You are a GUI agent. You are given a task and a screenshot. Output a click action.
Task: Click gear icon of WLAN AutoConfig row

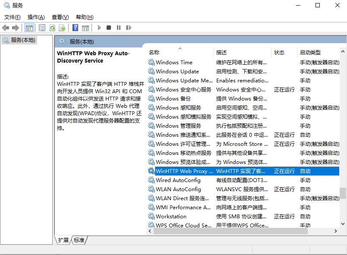(x=151, y=189)
